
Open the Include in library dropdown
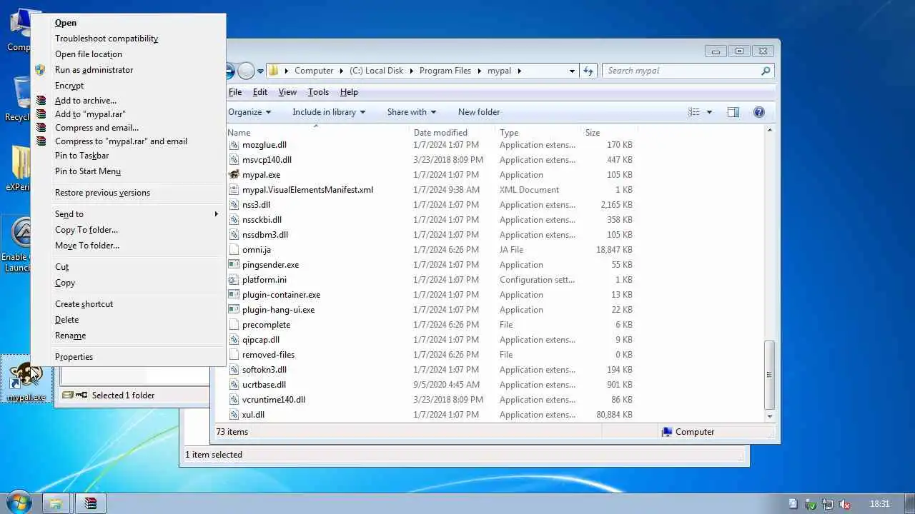[x=329, y=112]
